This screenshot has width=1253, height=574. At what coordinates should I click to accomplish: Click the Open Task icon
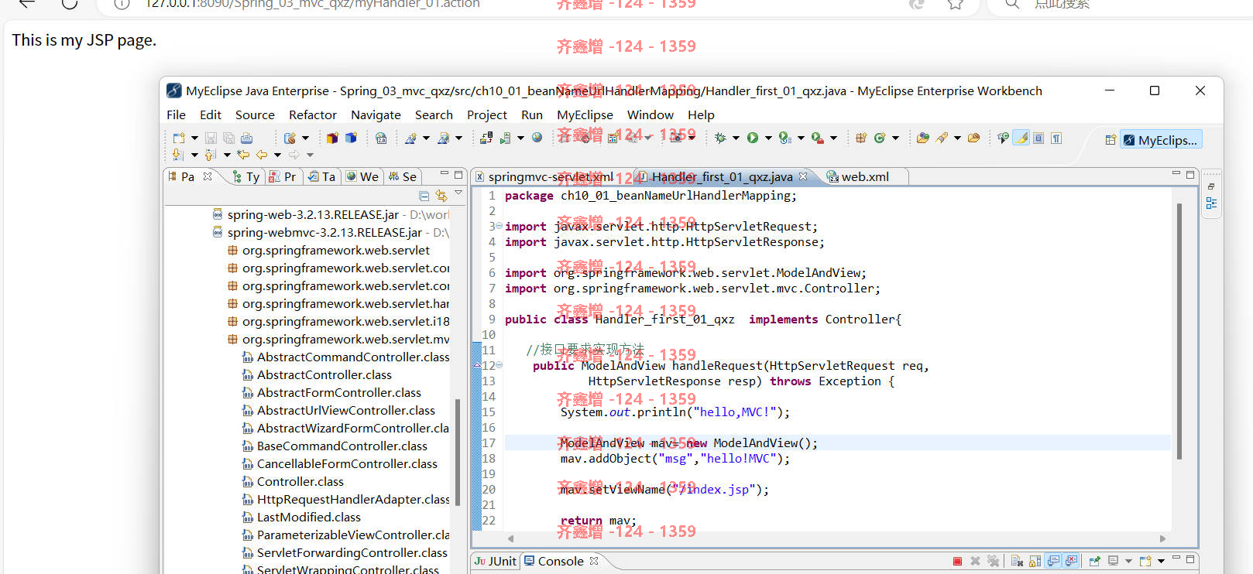point(973,138)
